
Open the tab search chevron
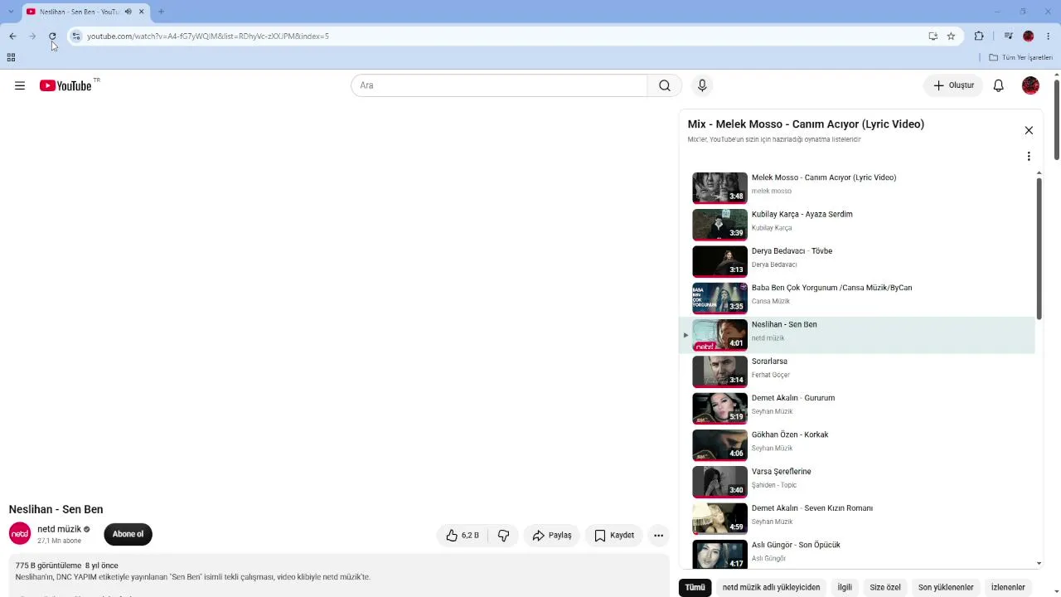click(x=10, y=12)
